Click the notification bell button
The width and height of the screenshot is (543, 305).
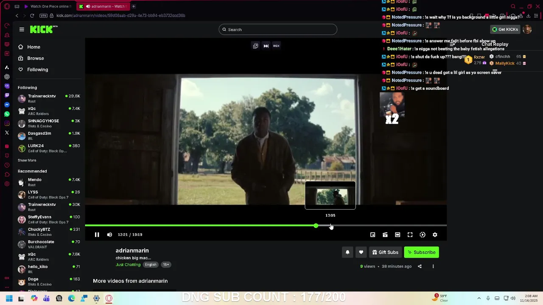coord(347,252)
